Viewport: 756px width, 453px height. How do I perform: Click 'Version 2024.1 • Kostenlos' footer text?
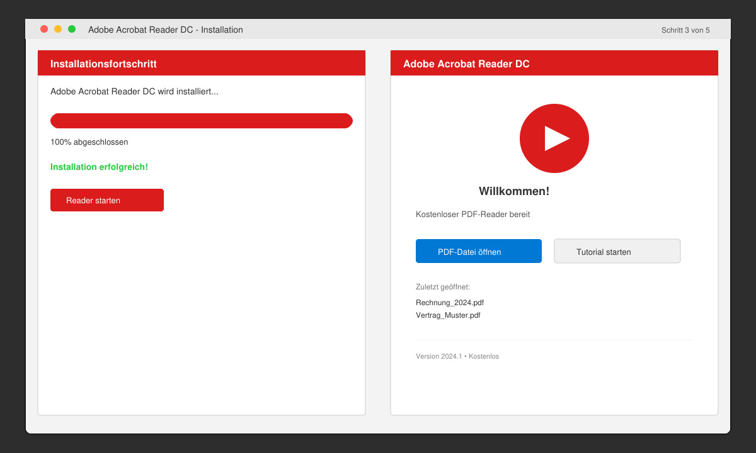[457, 356]
